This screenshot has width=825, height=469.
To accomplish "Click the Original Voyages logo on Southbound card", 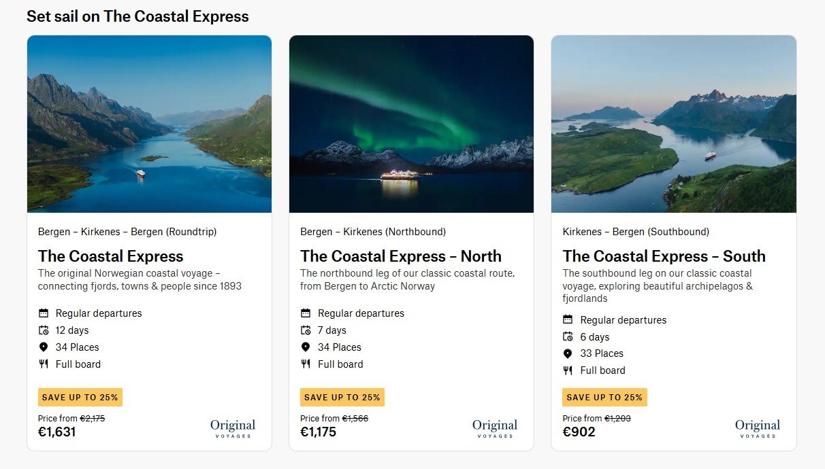I will 757,428.
